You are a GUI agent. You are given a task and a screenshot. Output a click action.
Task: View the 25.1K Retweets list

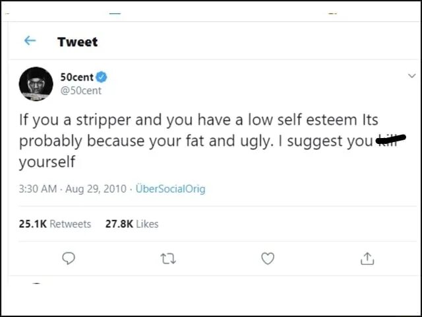[x=55, y=224]
